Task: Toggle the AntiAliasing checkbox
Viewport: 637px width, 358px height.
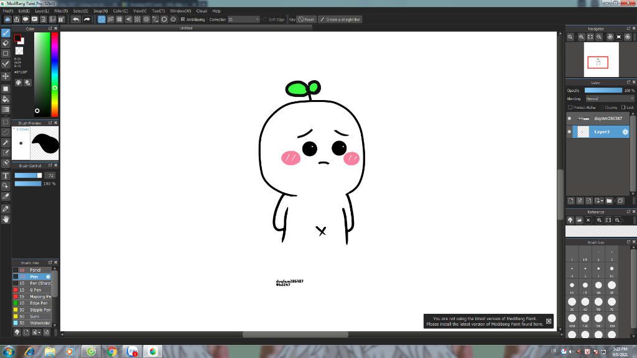Action: 183,19
